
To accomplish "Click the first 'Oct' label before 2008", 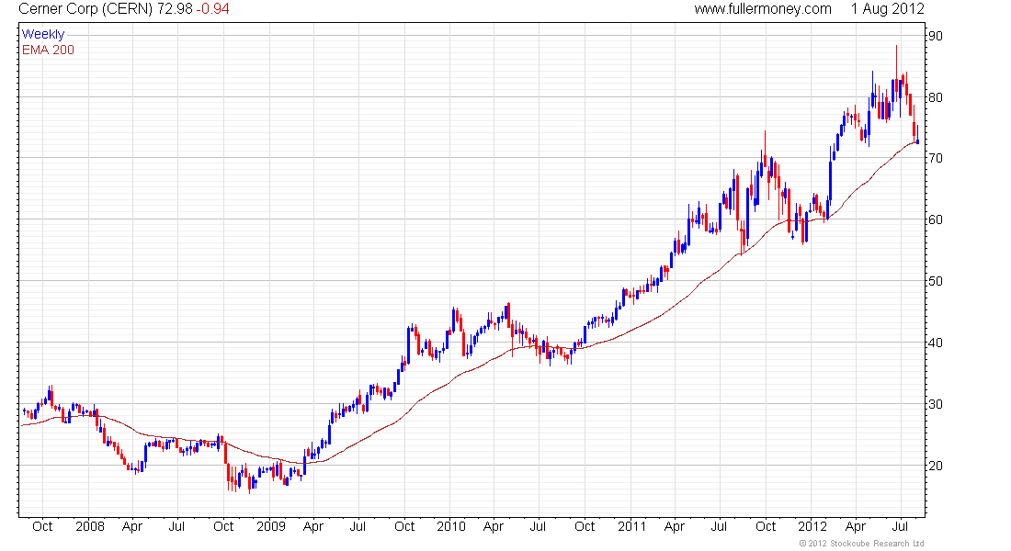I will pyautogui.click(x=42, y=526).
